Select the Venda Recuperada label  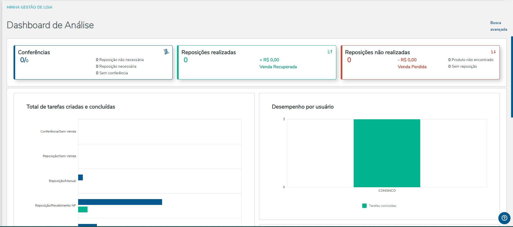(278, 67)
